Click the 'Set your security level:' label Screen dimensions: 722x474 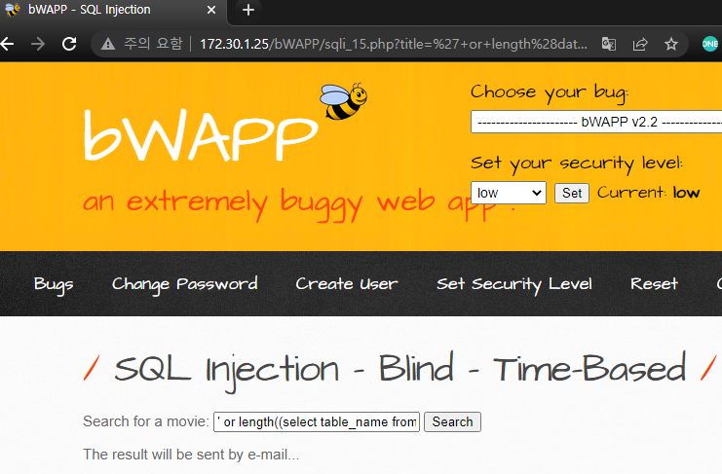click(x=577, y=164)
